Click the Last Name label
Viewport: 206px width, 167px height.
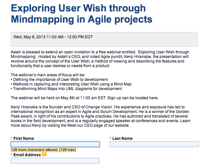[122, 139]
